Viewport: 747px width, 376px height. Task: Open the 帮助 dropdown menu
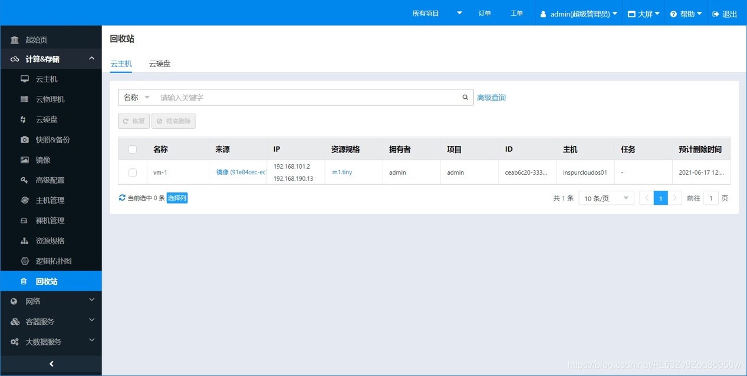[x=686, y=14]
